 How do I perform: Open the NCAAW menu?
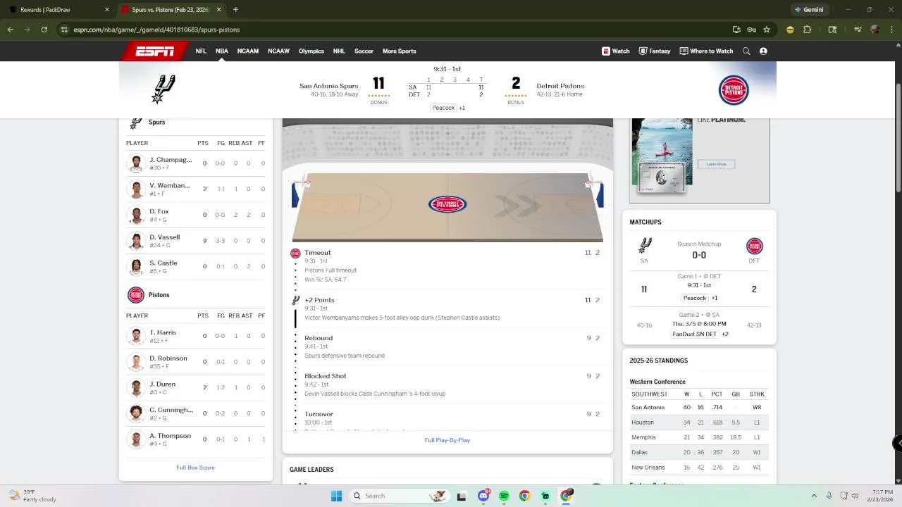(x=278, y=51)
